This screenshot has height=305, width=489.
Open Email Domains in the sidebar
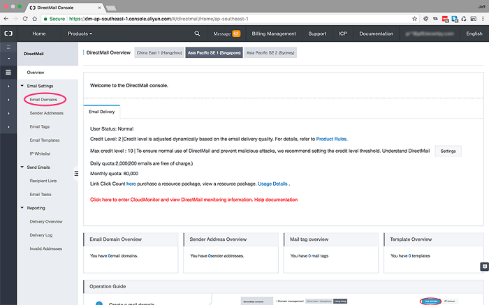click(43, 99)
